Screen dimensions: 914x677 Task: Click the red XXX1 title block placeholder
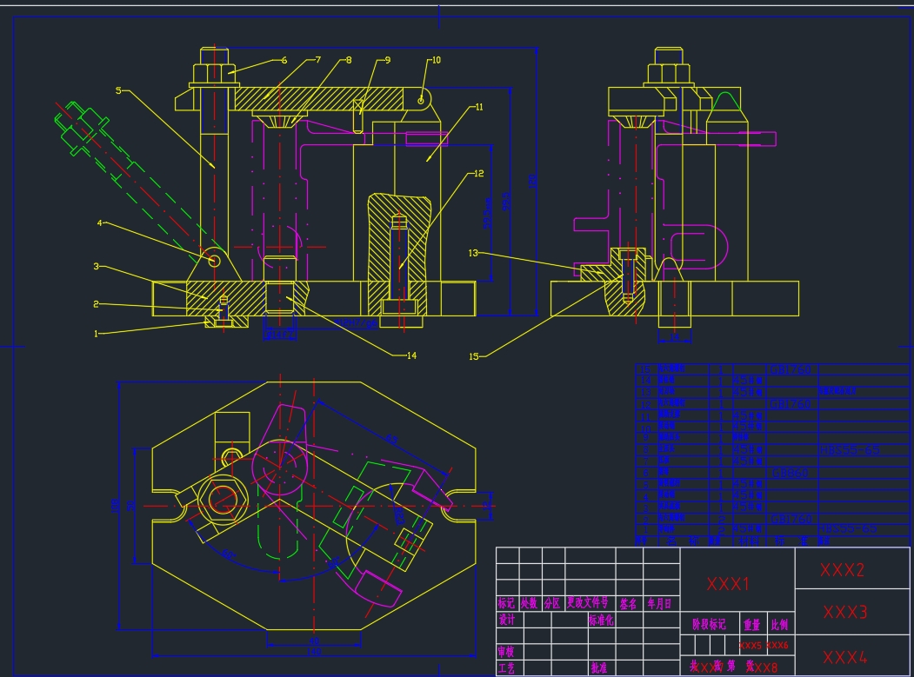tap(728, 583)
